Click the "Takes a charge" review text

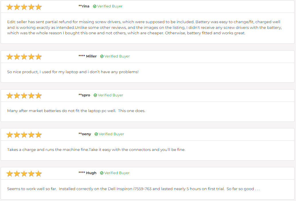coord(96,150)
